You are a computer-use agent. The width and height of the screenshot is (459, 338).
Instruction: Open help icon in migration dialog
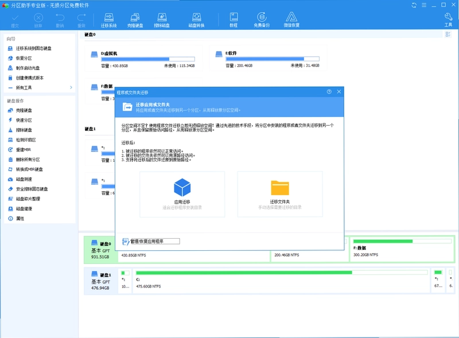coord(329,92)
